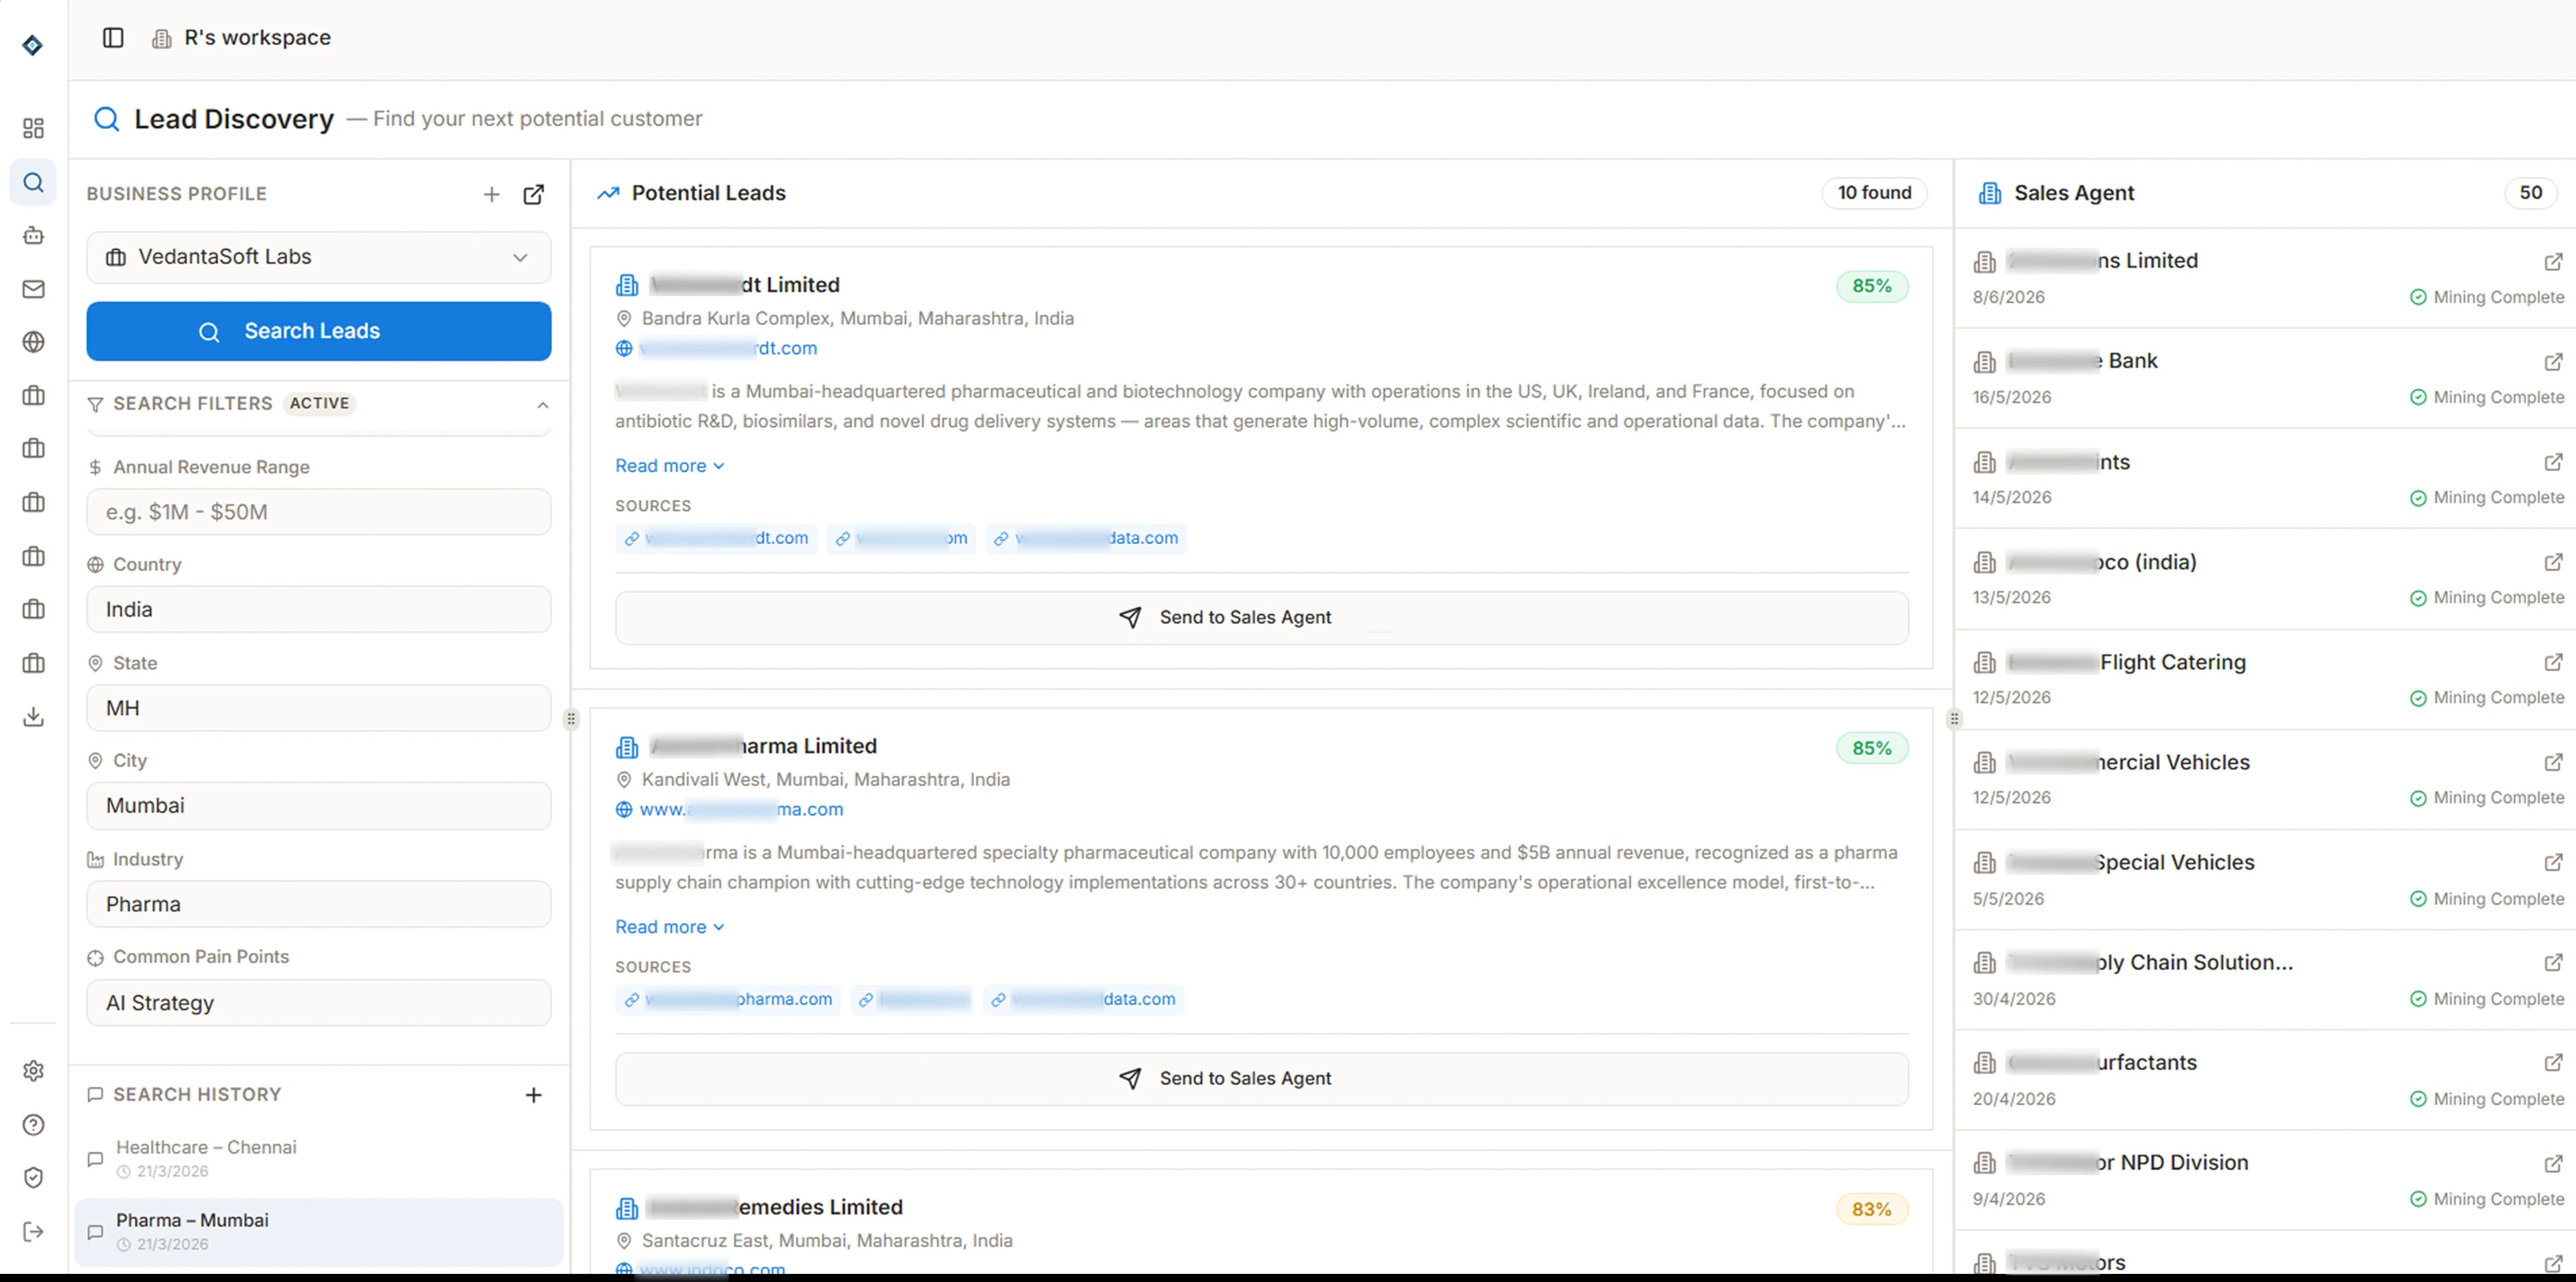
Task: Click the '83%' match score badge
Action: [x=1871, y=1209]
